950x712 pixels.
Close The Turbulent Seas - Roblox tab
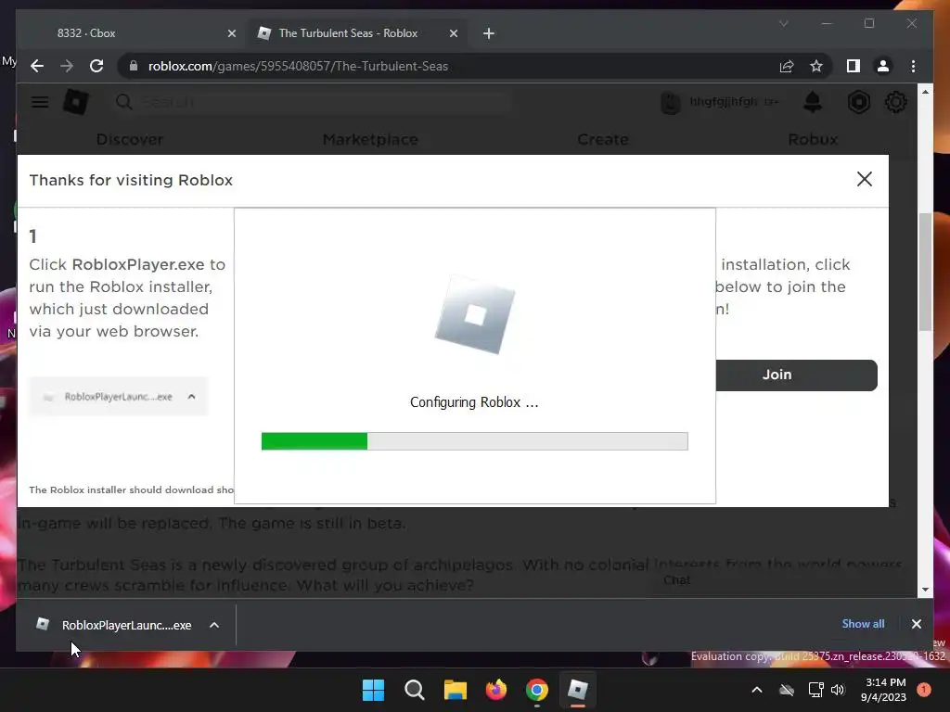[x=453, y=33]
